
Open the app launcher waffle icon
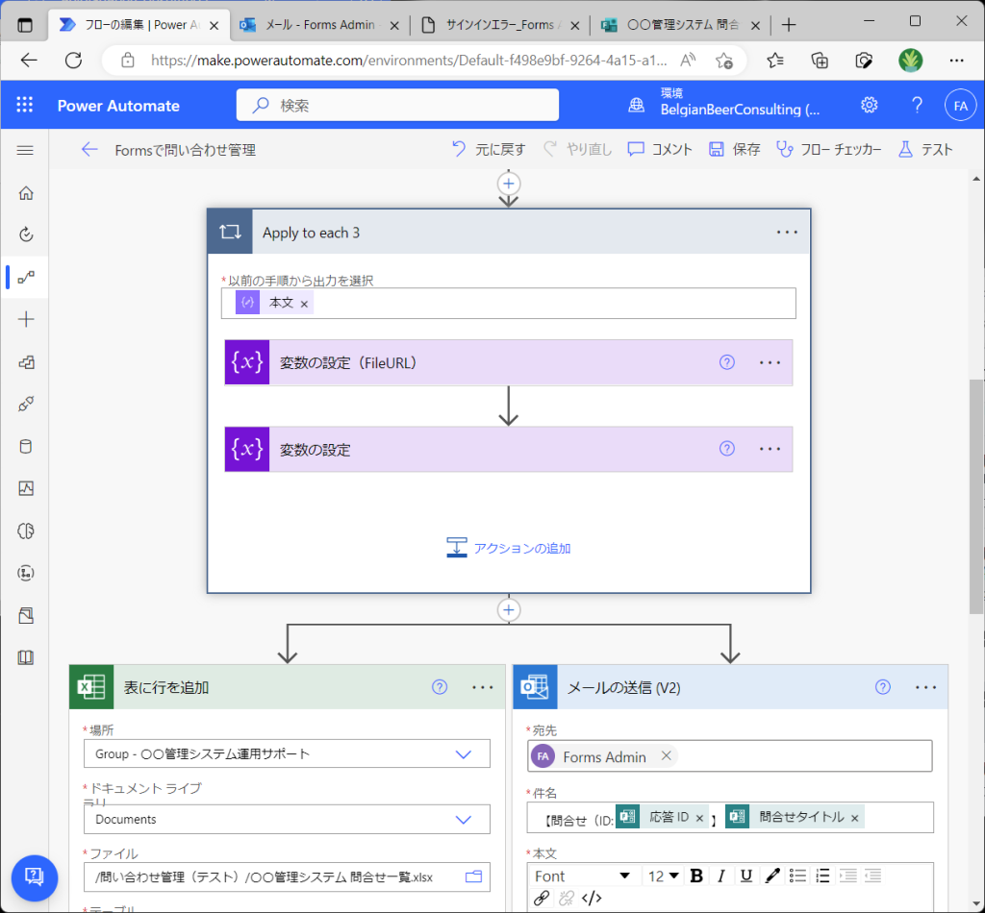(24, 105)
